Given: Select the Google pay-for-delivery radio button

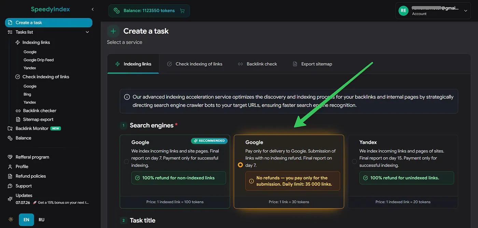Looking at the screenshot, I should (x=240, y=165).
